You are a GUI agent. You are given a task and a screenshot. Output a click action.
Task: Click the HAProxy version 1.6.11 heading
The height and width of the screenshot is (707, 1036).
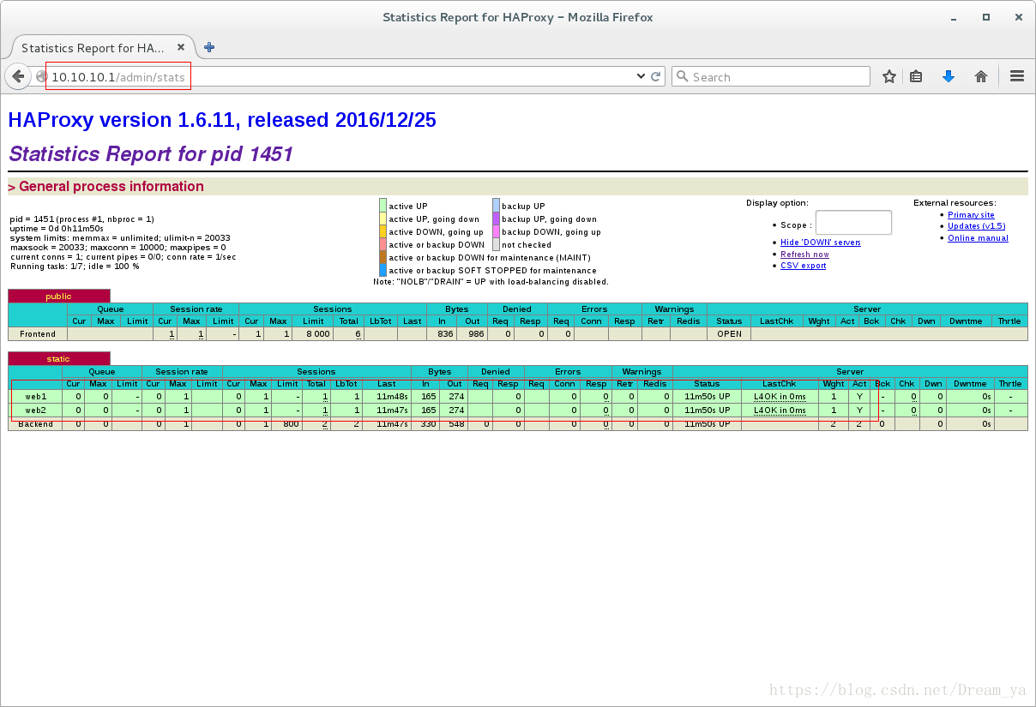[x=222, y=120]
